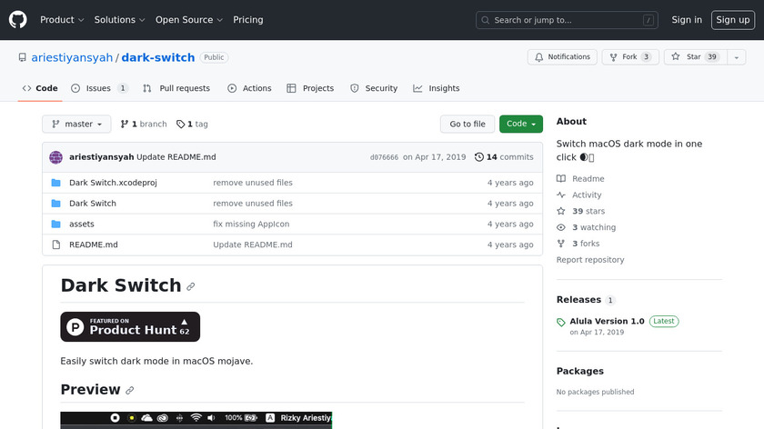Click the Sign up button

click(x=733, y=20)
